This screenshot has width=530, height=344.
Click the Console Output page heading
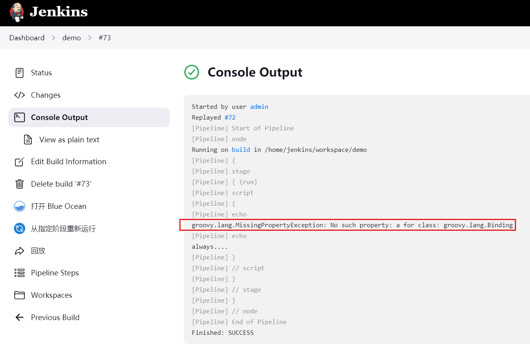point(255,72)
